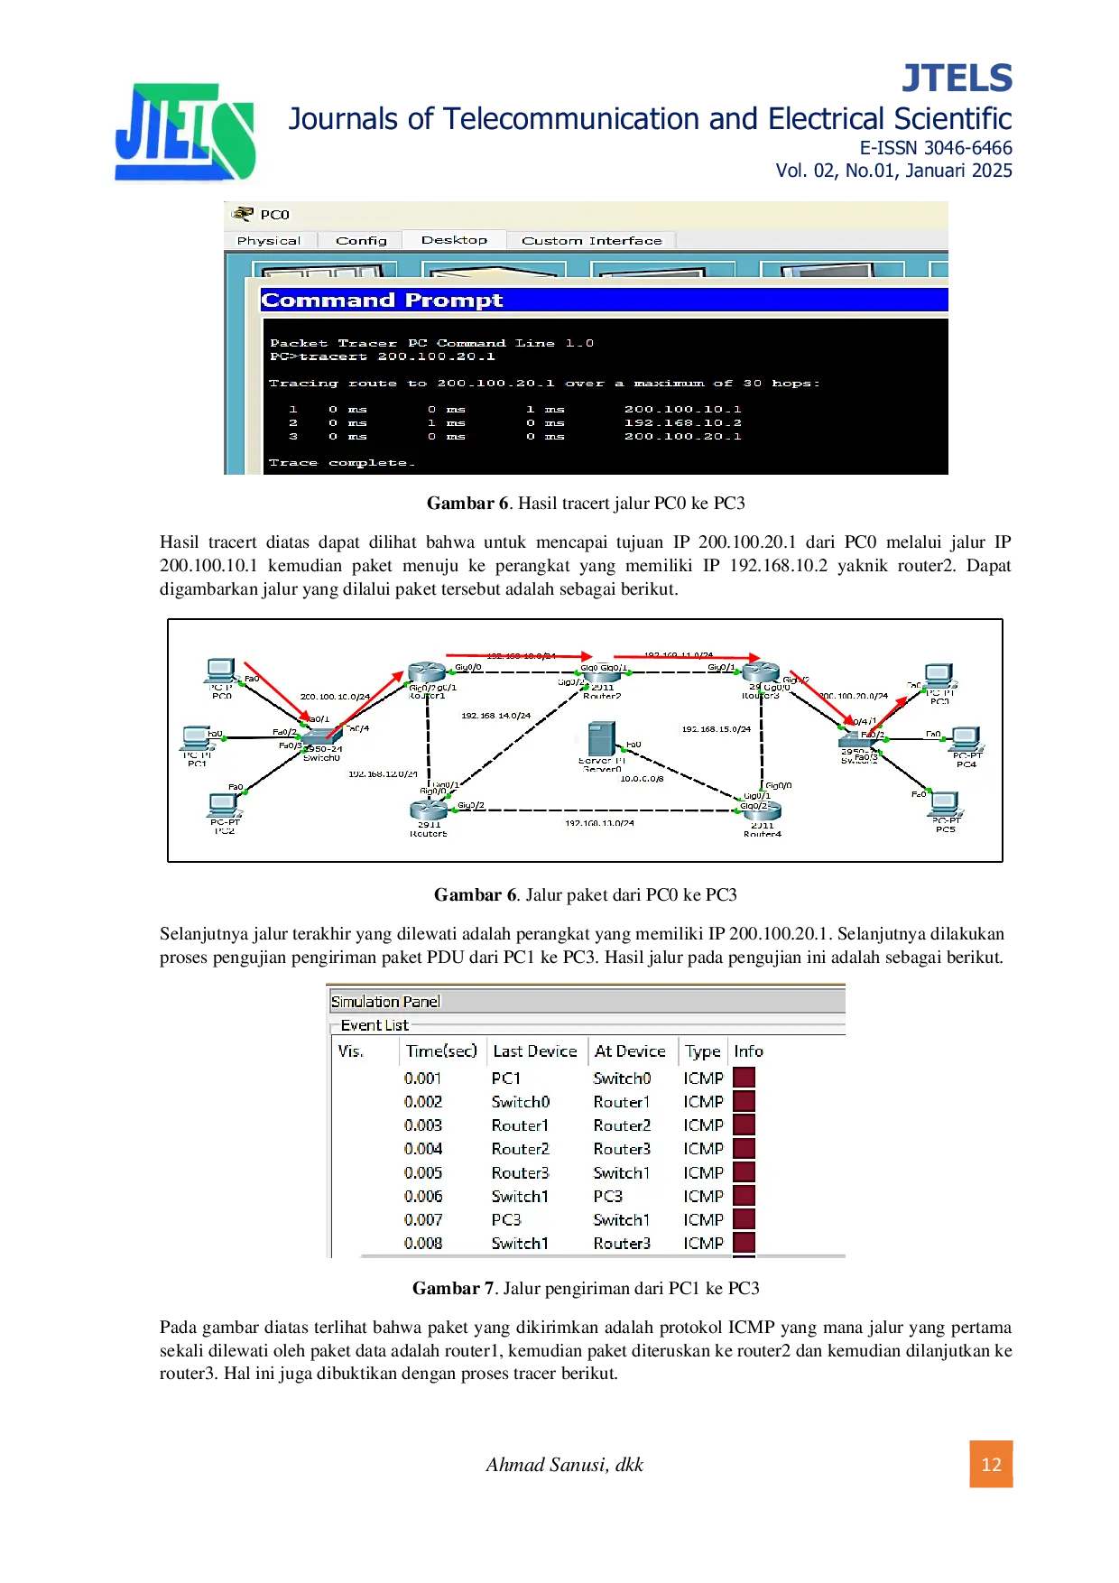Click the Server0 server icon
The image size is (1119, 1583).
(x=601, y=739)
